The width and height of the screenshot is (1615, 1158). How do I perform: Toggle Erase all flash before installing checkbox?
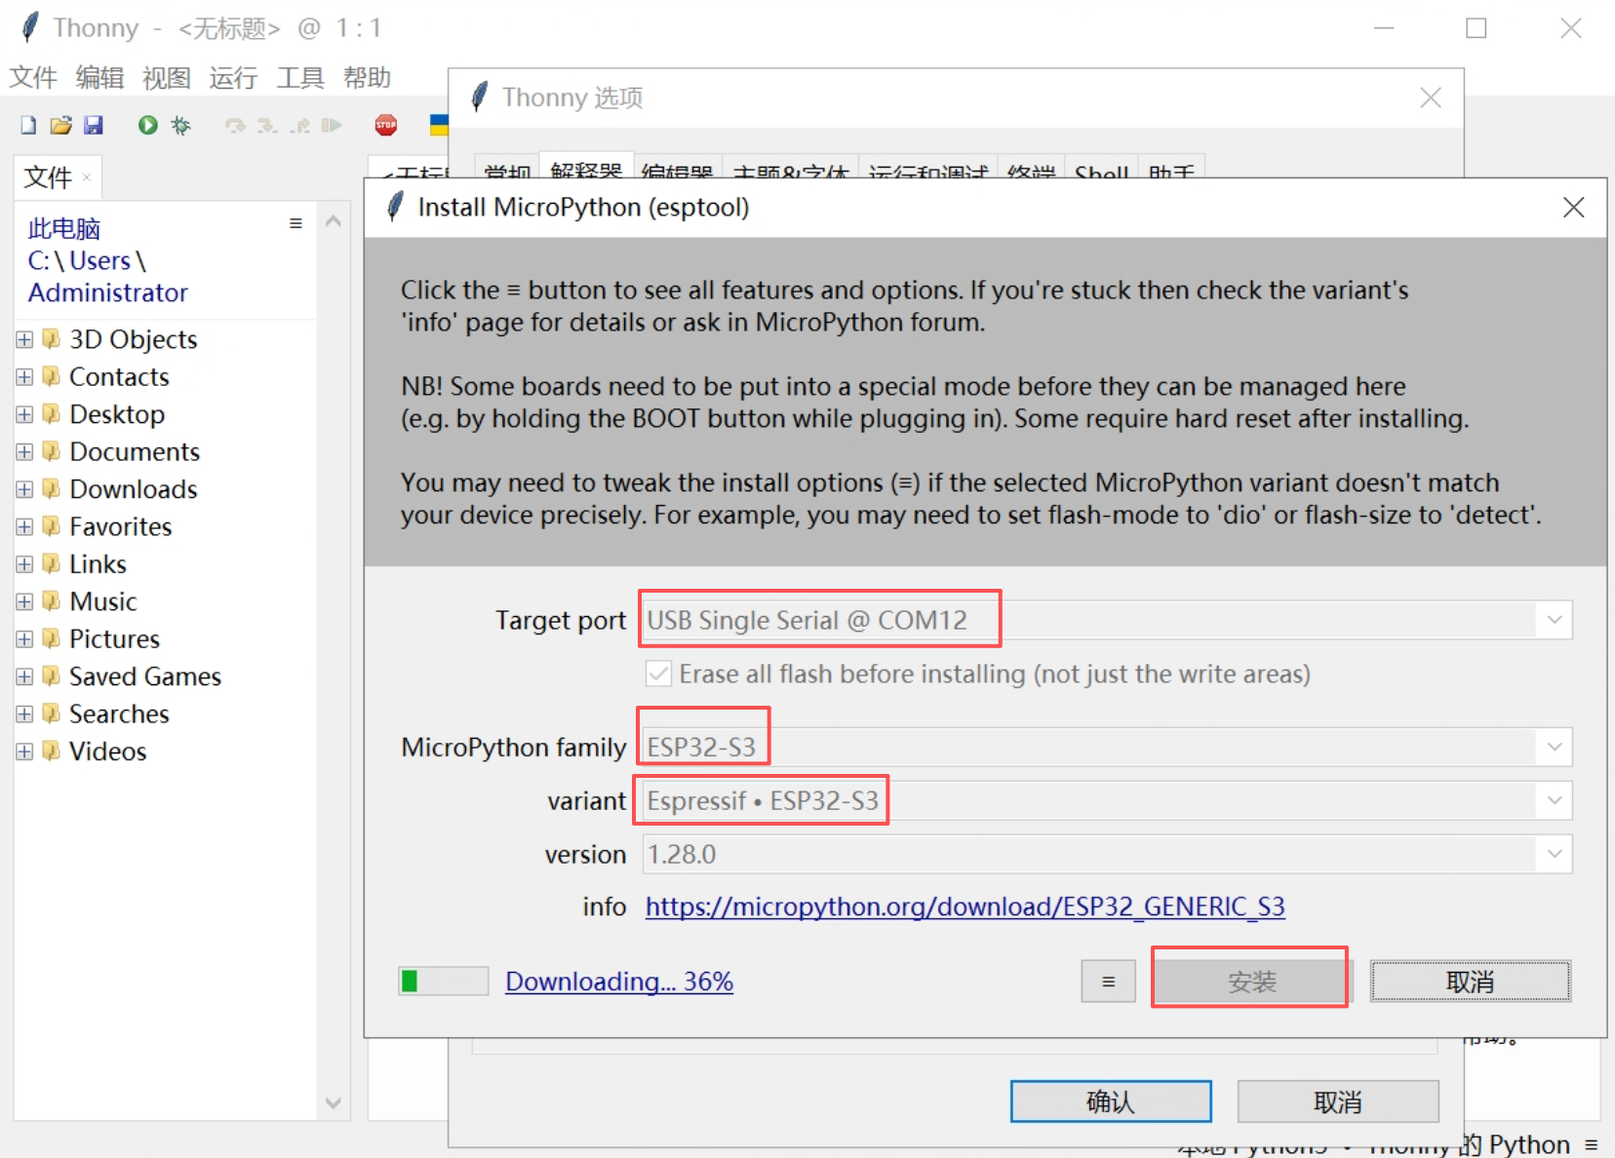658,674
